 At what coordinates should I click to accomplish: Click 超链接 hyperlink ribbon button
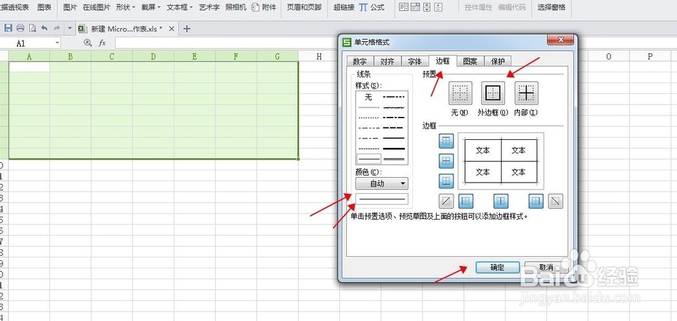(344, 7)
